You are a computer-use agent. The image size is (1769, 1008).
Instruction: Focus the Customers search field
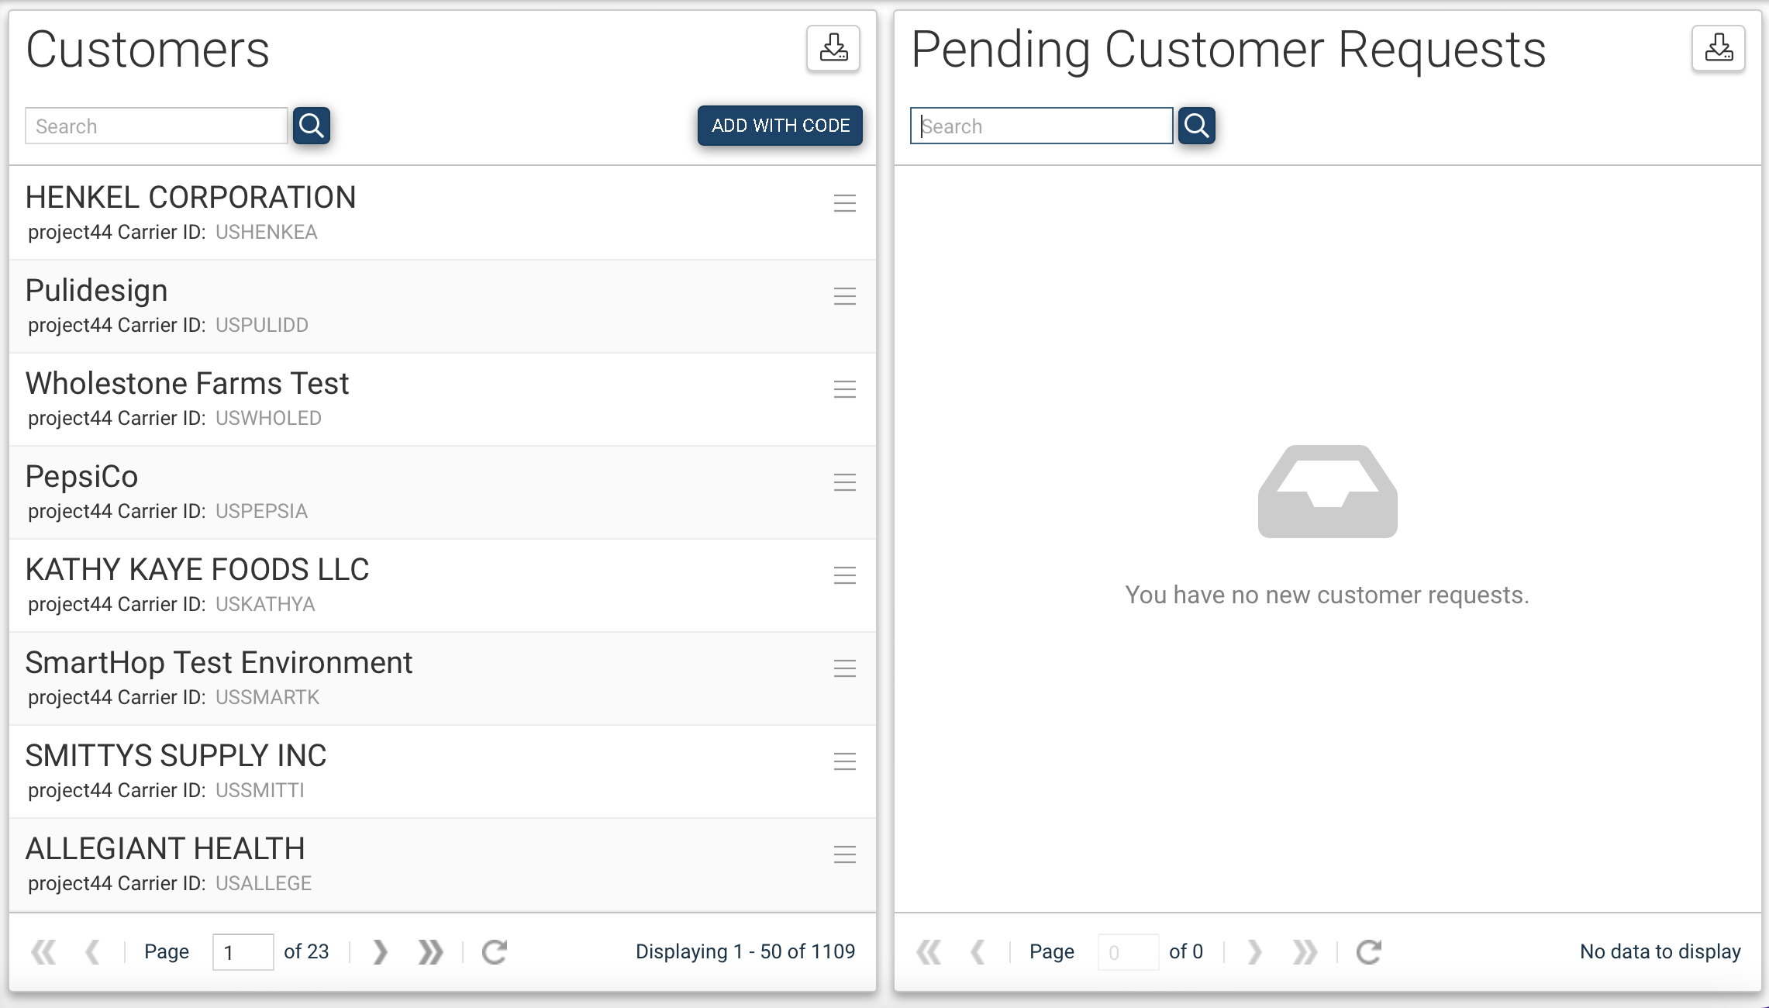click(x=157, y=126)
